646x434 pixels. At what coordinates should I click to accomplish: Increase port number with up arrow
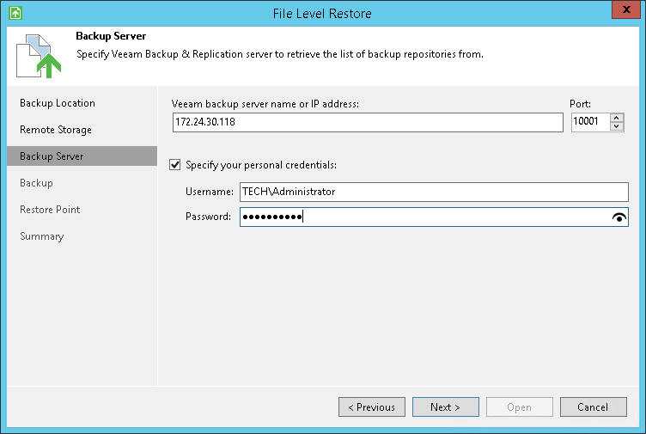pyautogui.click(x=616, y=118)
